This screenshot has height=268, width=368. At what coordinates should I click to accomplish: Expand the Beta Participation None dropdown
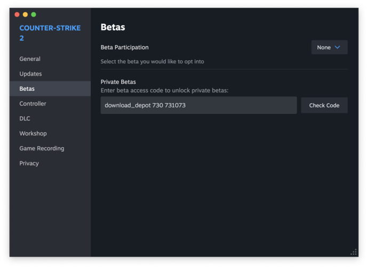[x=329, y=48]
